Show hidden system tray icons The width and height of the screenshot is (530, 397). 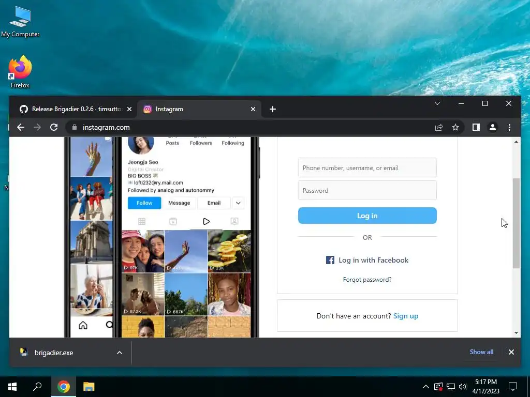point(426,387)
